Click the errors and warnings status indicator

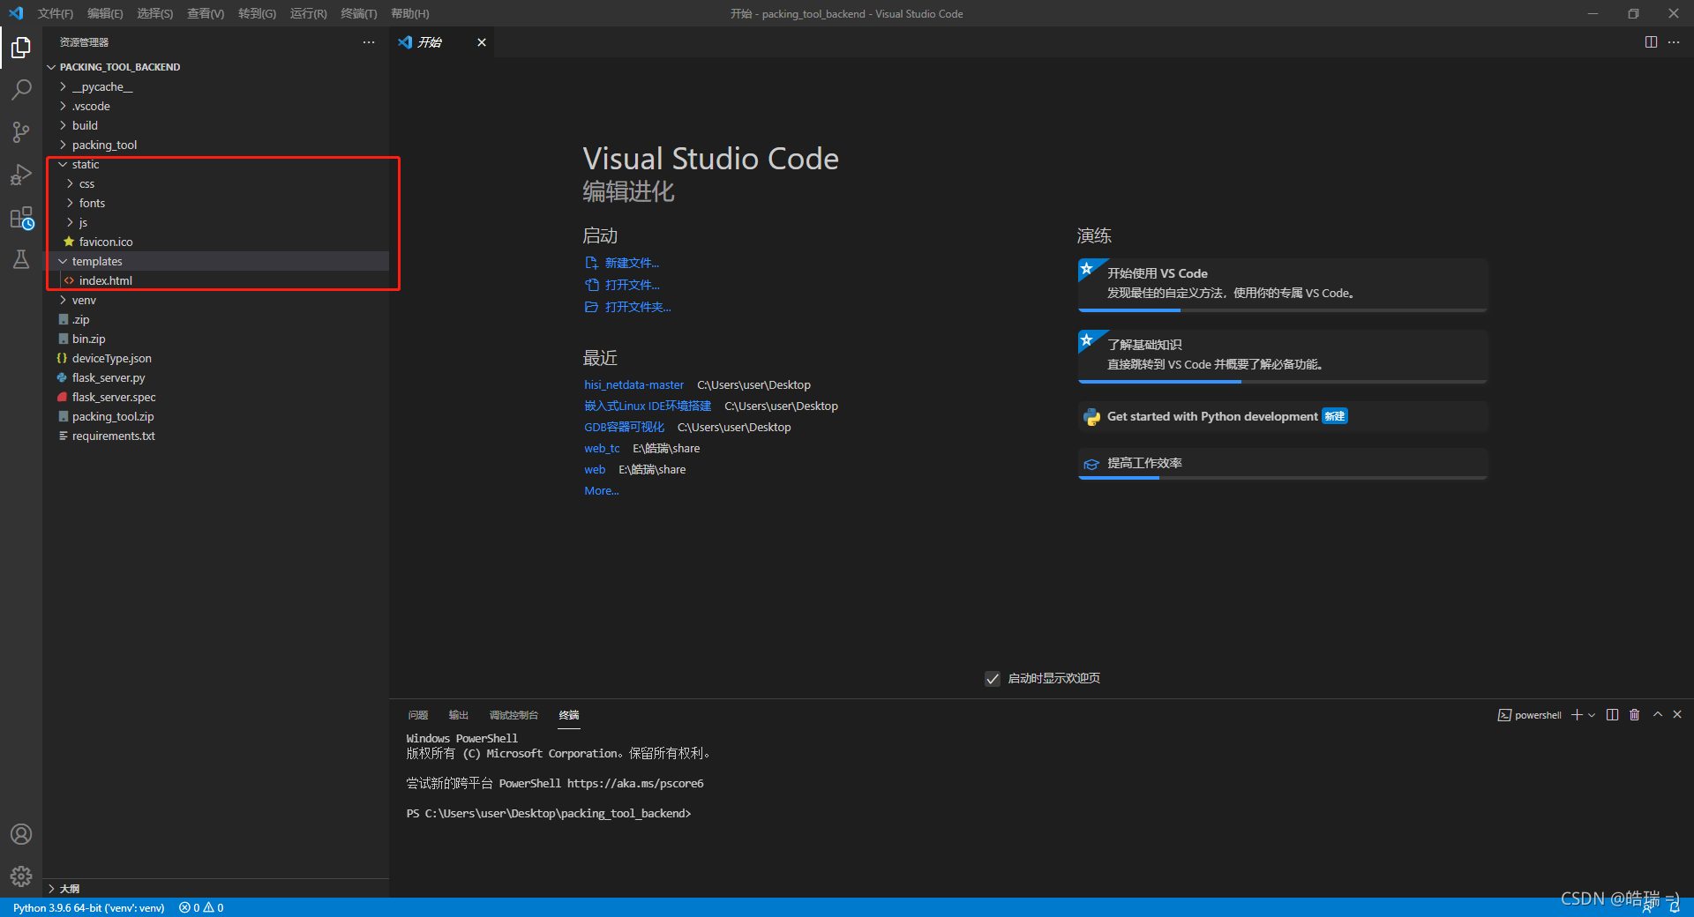point(201,907)
